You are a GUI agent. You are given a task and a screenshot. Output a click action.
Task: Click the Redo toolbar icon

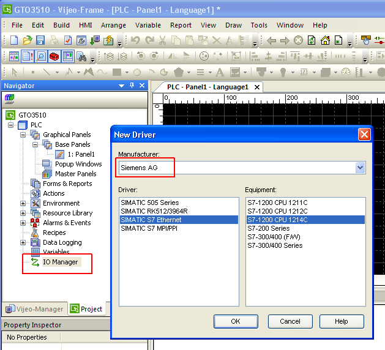[x=149, y=40]
